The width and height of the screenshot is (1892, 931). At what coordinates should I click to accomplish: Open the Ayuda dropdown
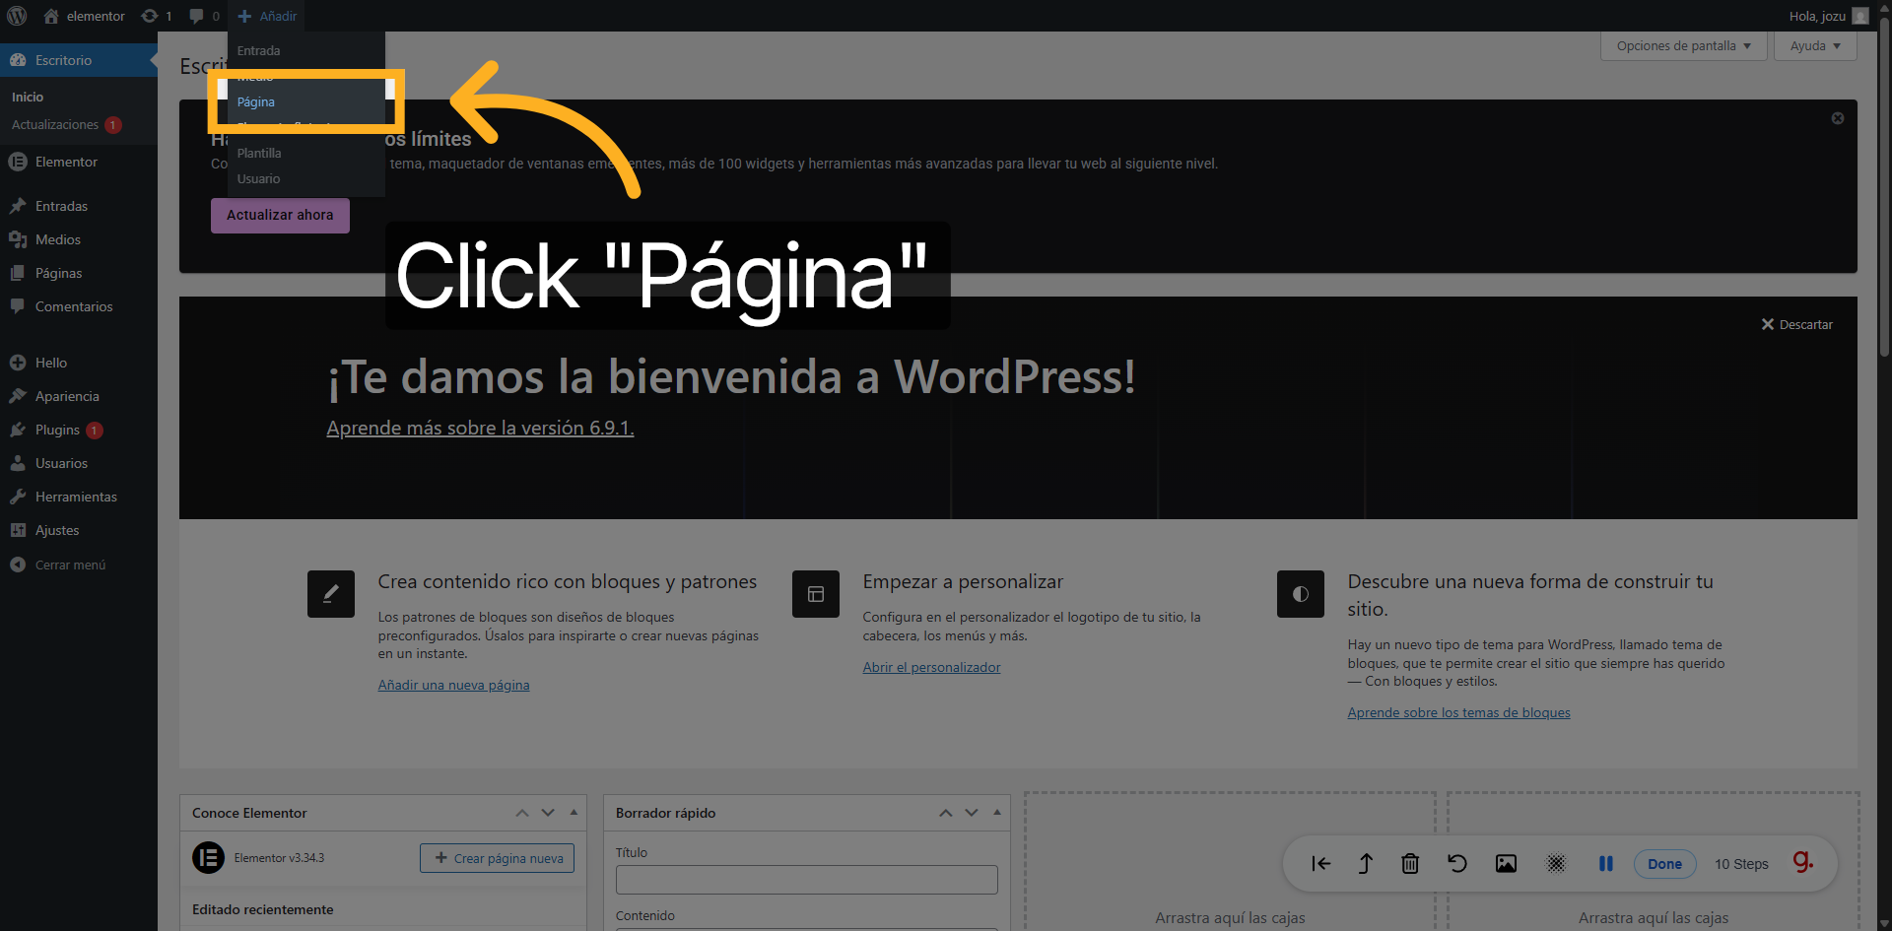(x=1814, y=45)
